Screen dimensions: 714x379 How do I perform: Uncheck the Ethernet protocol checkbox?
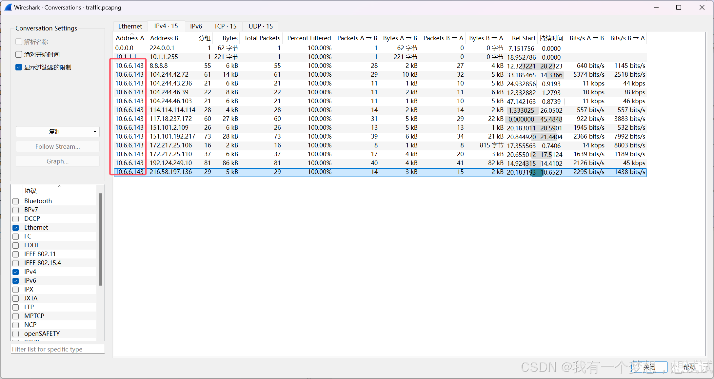click(x=16, y=228)
